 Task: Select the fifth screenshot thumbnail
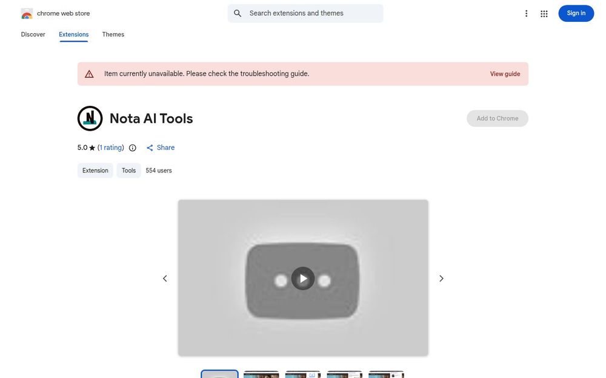tap(387, 374)
